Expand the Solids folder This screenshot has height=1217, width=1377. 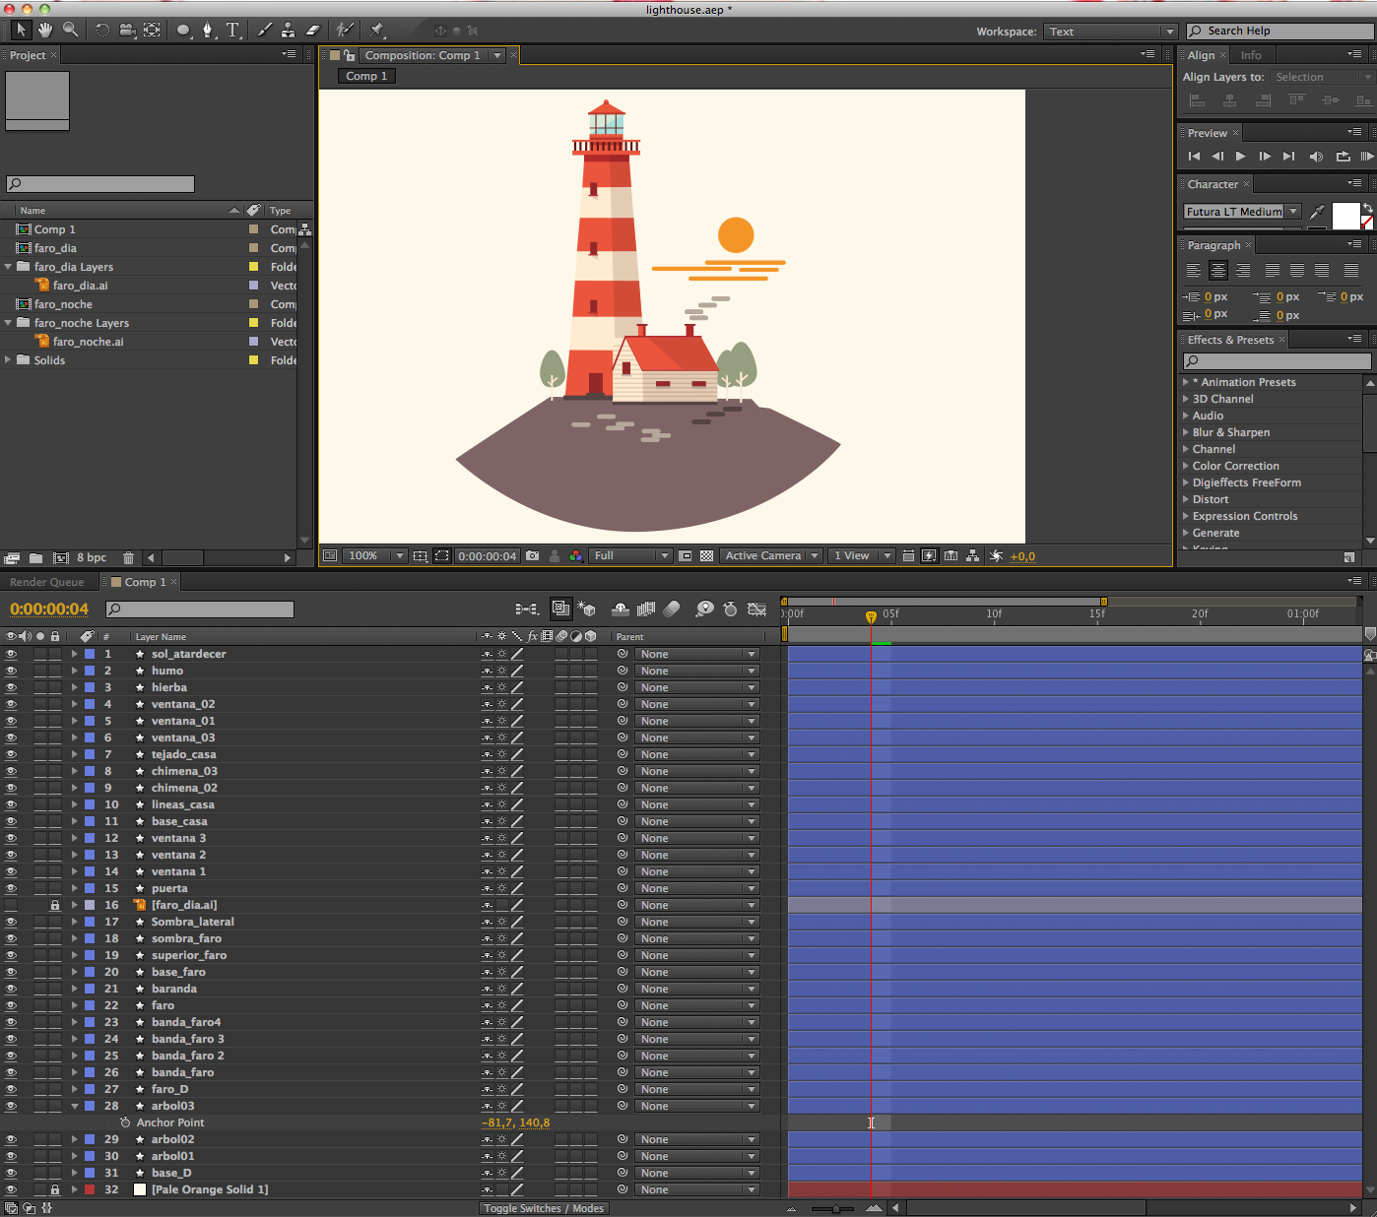pos(9,360)
